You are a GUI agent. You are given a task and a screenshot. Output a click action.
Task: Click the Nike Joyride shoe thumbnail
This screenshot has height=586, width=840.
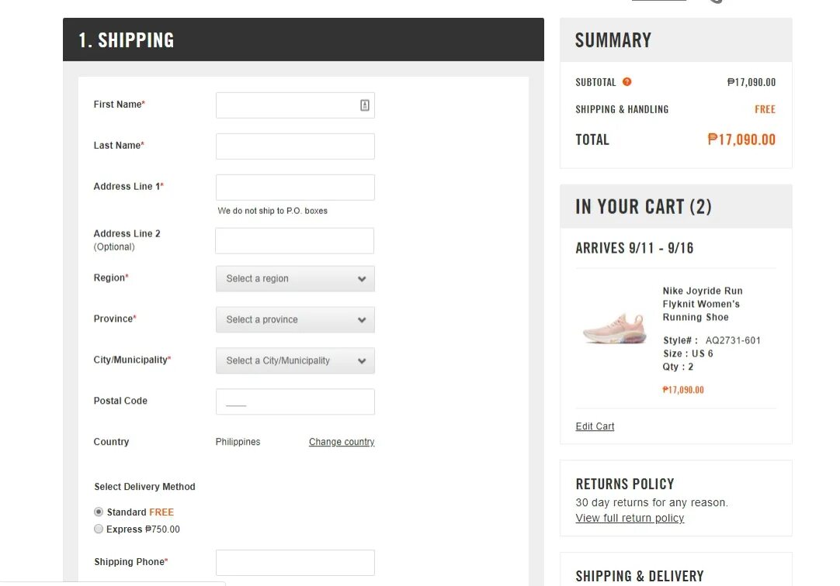615,329
